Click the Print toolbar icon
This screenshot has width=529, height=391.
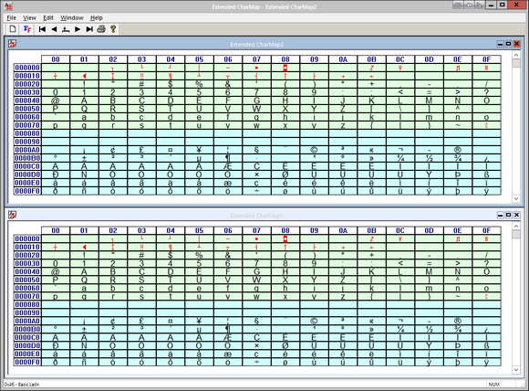101,29
